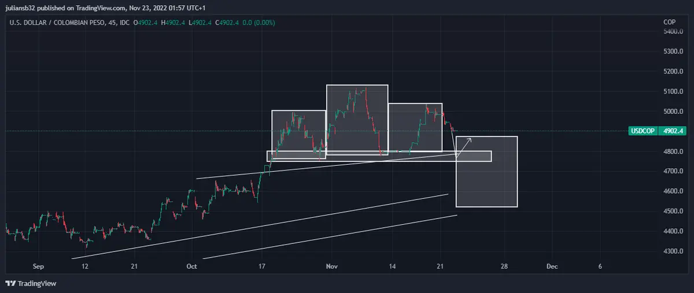Click the Dec label on the time axis
This screenshot has width=694, height=293.
[552, 266]
